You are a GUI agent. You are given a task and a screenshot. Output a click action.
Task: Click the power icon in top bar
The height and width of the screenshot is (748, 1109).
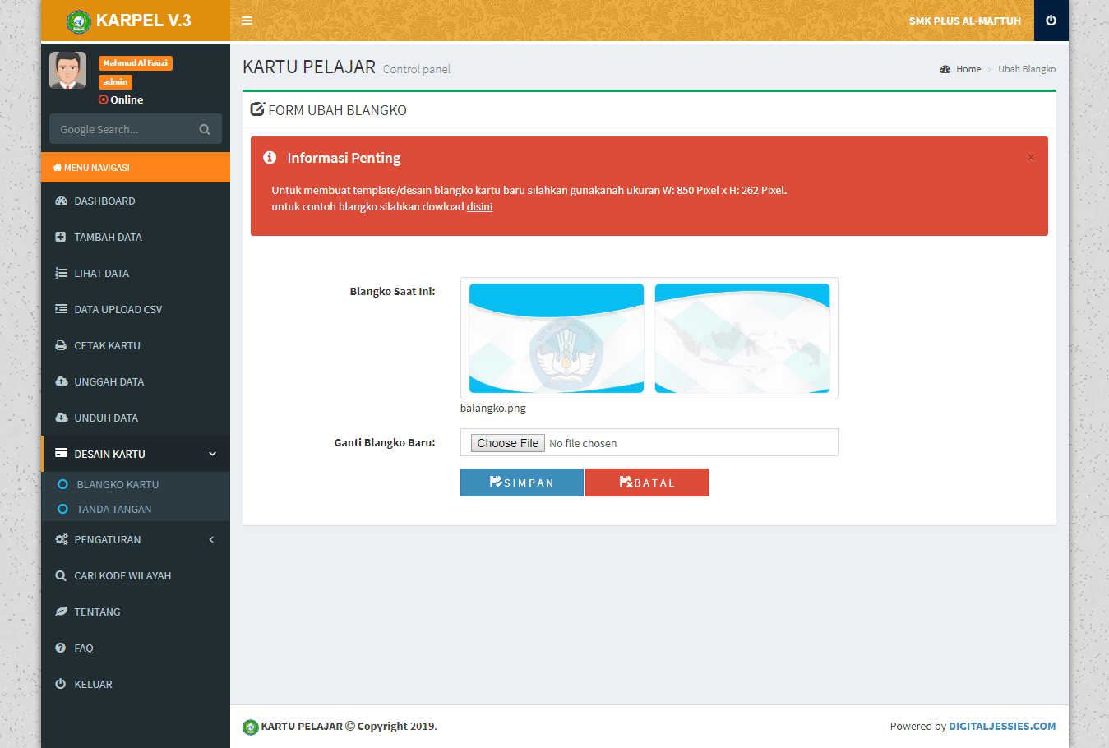pos(1051,21)
